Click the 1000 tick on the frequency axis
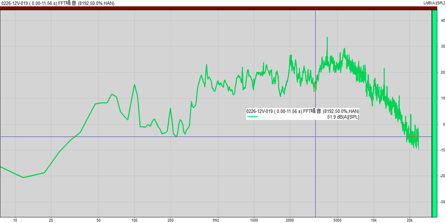446x223 pixels. click(x=254, y=220)
